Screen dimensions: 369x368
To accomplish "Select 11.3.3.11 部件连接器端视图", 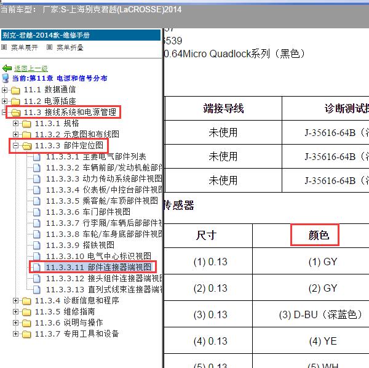I will coord(99,268).
